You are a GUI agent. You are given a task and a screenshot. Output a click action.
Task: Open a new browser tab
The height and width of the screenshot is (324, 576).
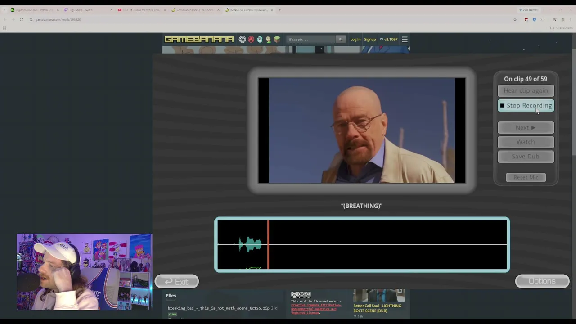(x=279, y=10)
